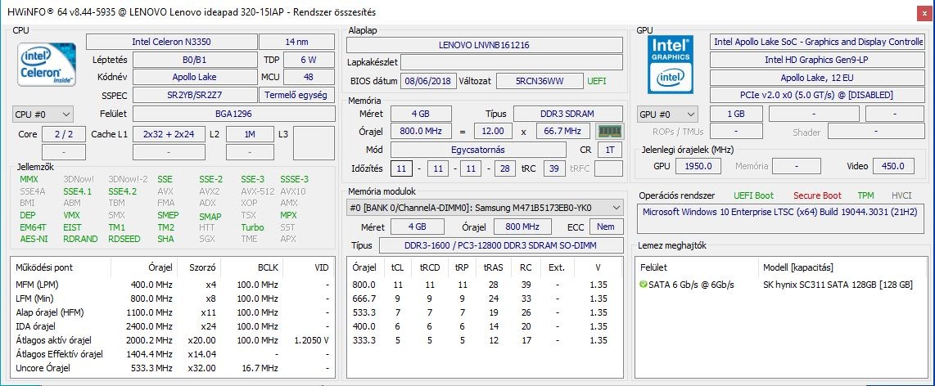Click the Turbo feature flag
This screenshot has height=386, width=935.
tap(252, 227)
